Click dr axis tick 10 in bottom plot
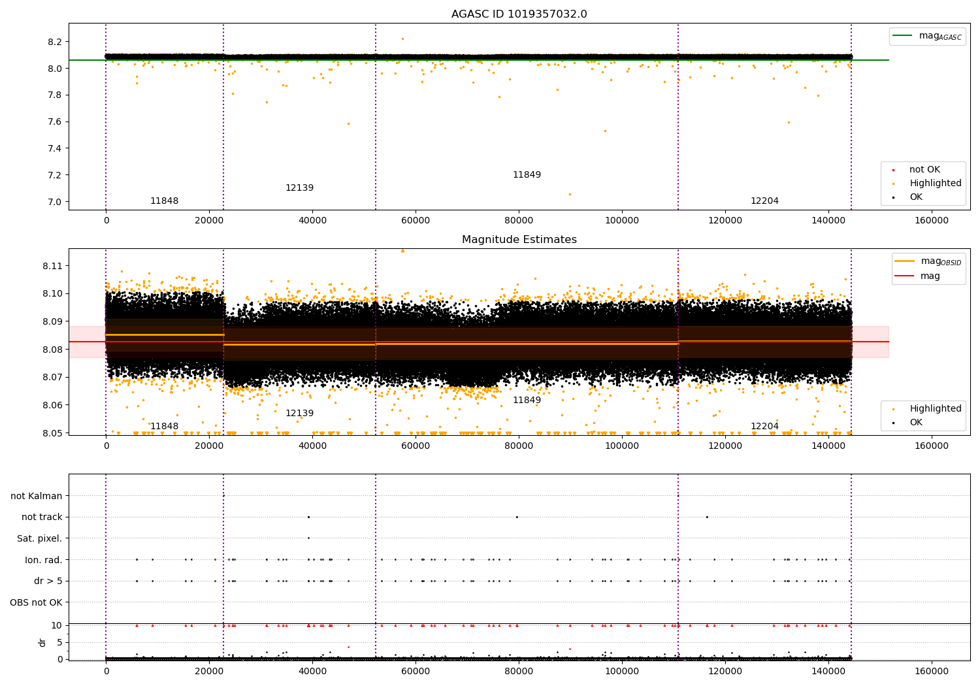Screen dimensions: 980x686 coord(57,626)
